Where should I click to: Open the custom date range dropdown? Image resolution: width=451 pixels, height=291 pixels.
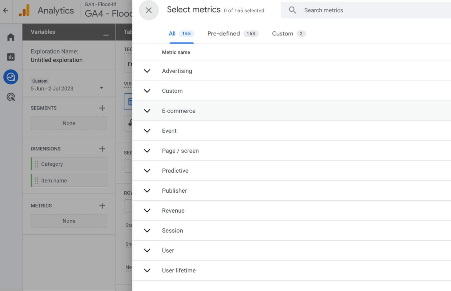click(x=102, y=88)
